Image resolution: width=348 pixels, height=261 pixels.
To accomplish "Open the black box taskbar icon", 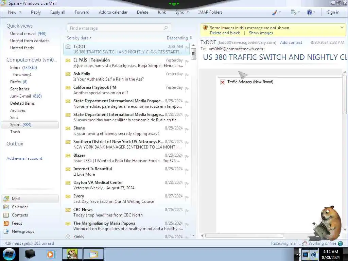I will tap(30, 254).
